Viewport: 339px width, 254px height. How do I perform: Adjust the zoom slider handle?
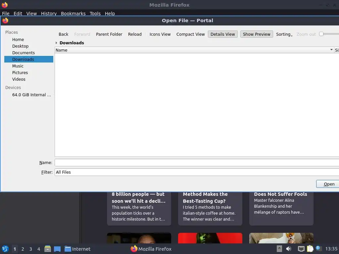(x=321, y=34)
